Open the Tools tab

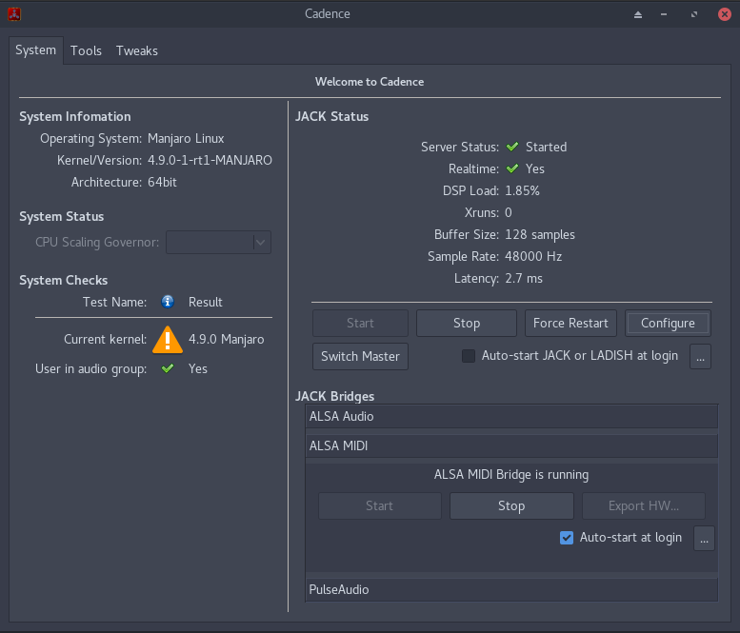tap(86, 50)
